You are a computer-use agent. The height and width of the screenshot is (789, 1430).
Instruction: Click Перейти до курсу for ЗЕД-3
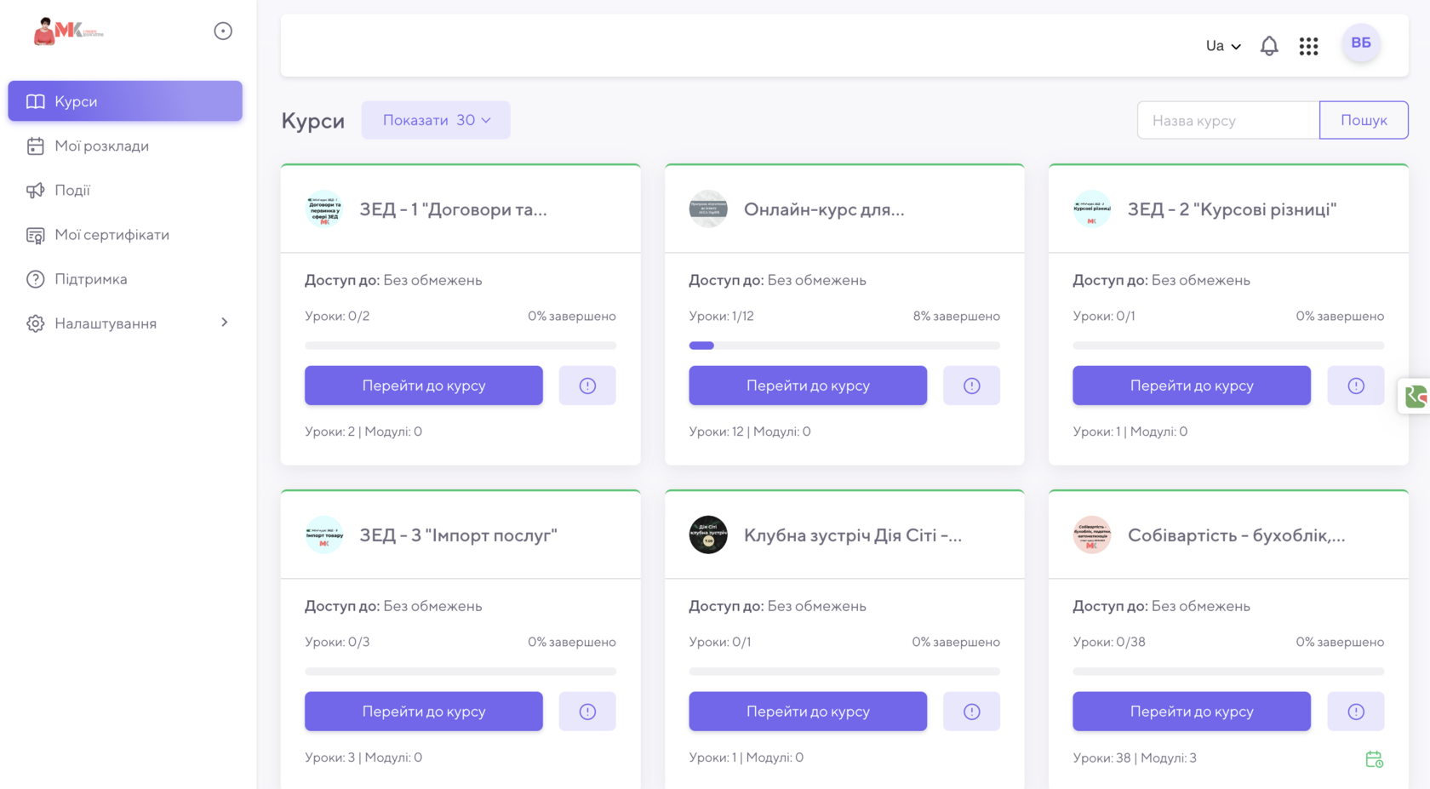(423, 712)
